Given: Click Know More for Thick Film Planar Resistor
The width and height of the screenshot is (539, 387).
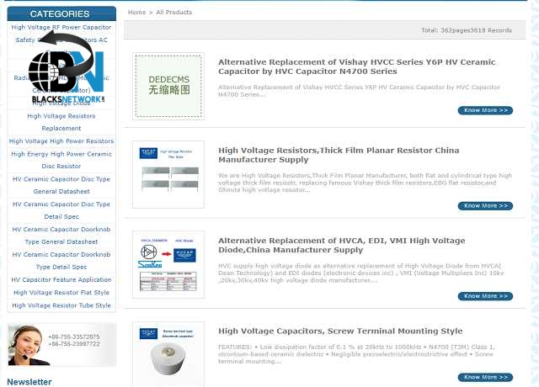Looking at the screenshot, I should pos(485,205).
